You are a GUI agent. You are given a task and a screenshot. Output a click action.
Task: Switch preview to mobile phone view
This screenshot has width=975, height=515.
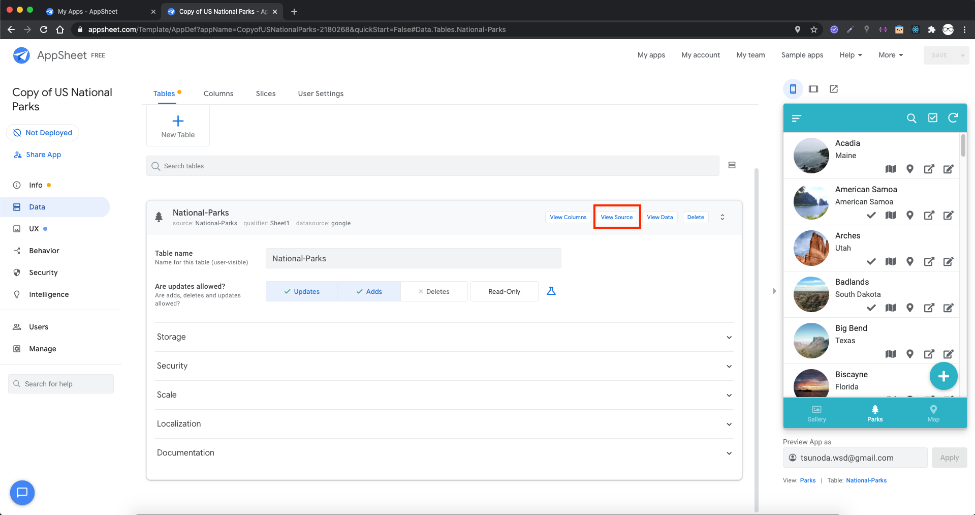pyautogui.click(x=793, y=89)
